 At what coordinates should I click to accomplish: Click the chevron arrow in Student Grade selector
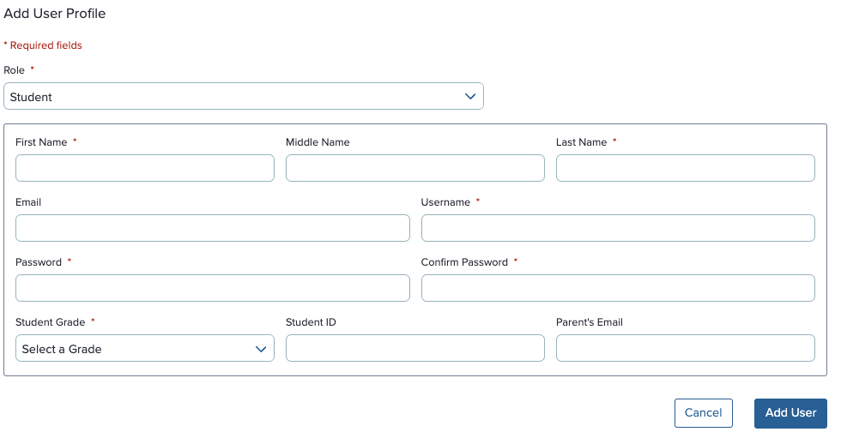click(261, 349)
